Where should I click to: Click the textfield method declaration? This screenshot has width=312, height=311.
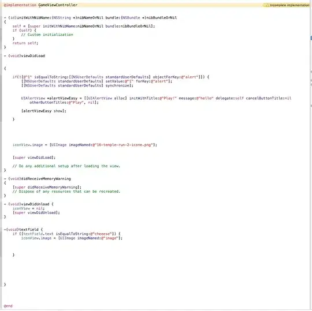23,230
